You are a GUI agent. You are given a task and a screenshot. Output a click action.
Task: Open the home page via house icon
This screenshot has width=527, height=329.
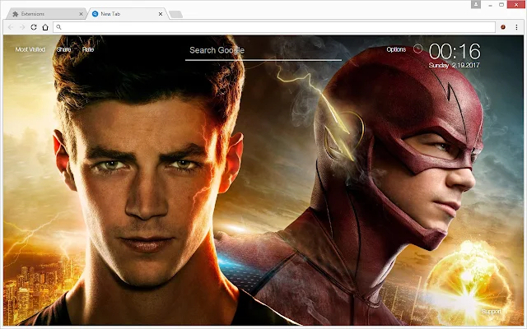click(x=45, y=27)
